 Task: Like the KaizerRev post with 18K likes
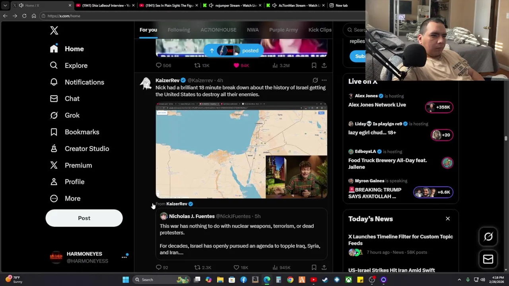pos(241,268)
